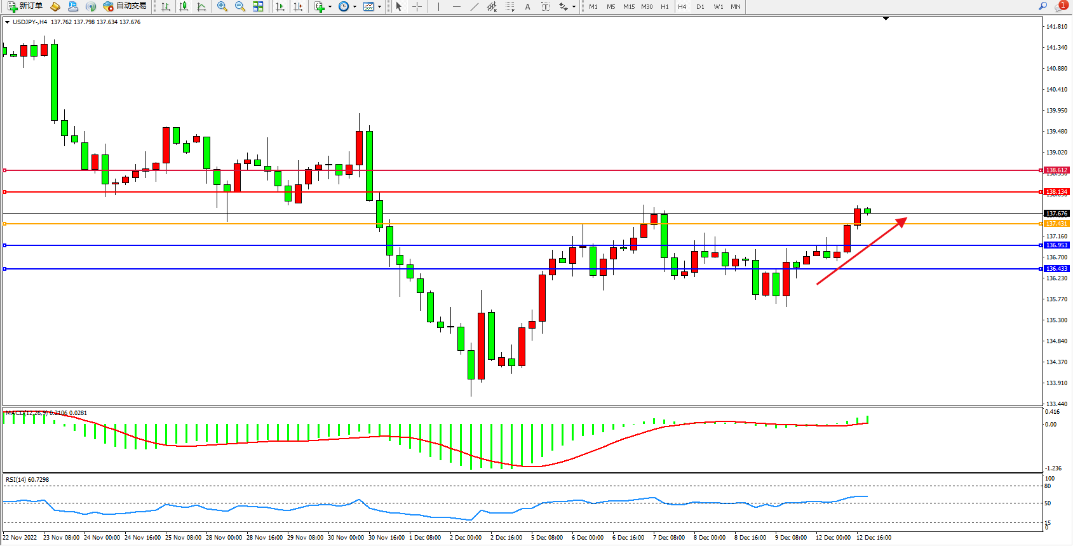Toggle bar chart mode

click(x=166, y=6)
